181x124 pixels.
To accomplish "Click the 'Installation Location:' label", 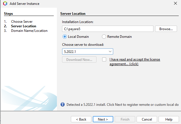I will pos(78,22).
